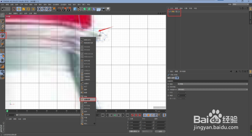Click the record keyframe red button
The height and width of the screenshot is (136, 252).
click(132, 115)
